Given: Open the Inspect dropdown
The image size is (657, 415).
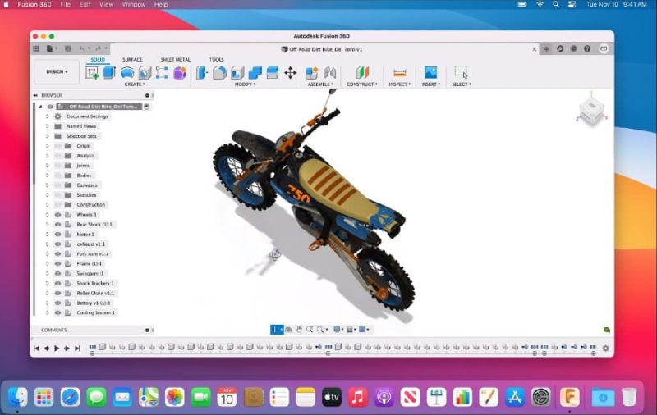Looking at the screenshot, I should (400, 84).
